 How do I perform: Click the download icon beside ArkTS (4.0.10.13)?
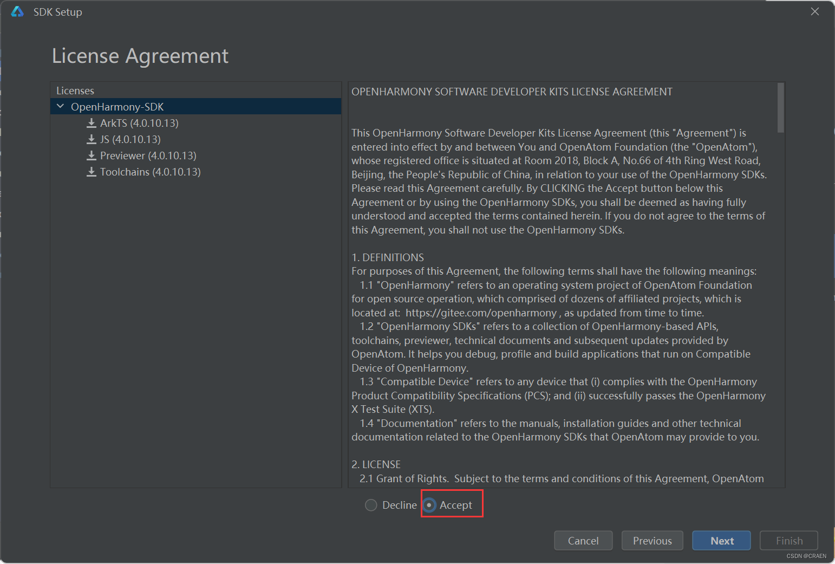(92, 123)
